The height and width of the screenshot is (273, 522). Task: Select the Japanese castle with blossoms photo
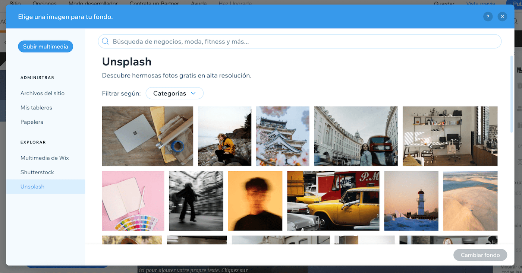point(283,136)
